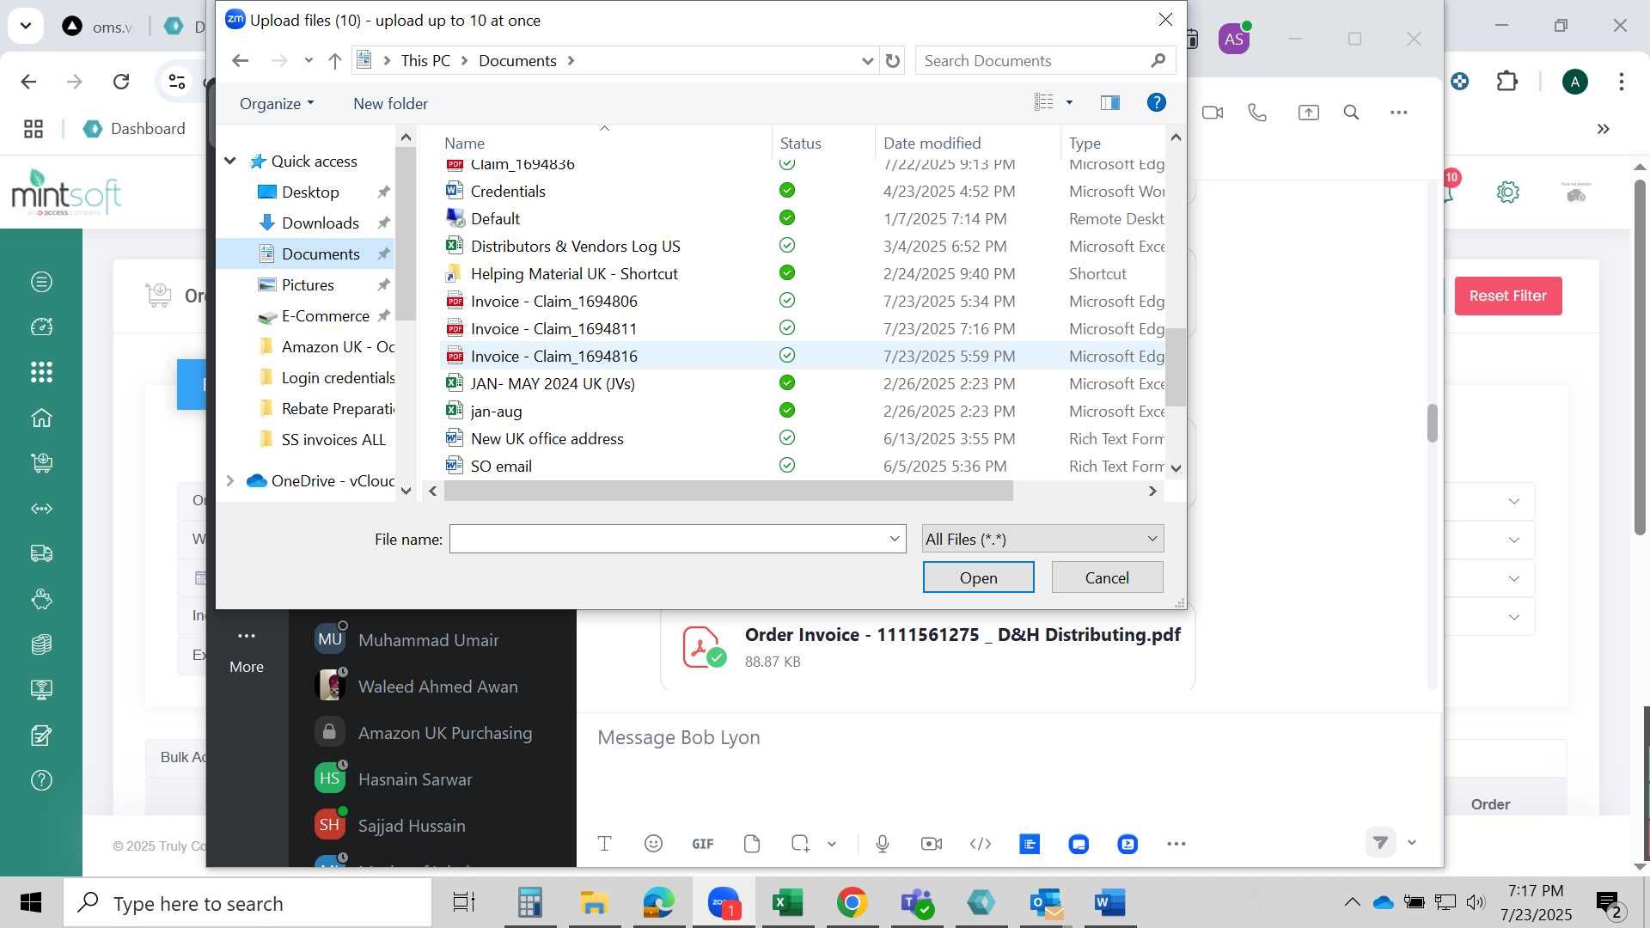1650x928 pixels.
Task: Insert a GIF in Zoom message
Action: 703,844
